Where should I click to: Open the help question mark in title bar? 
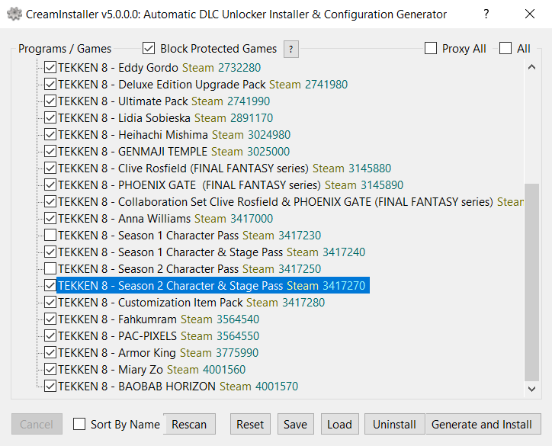(x=486, y=14)
